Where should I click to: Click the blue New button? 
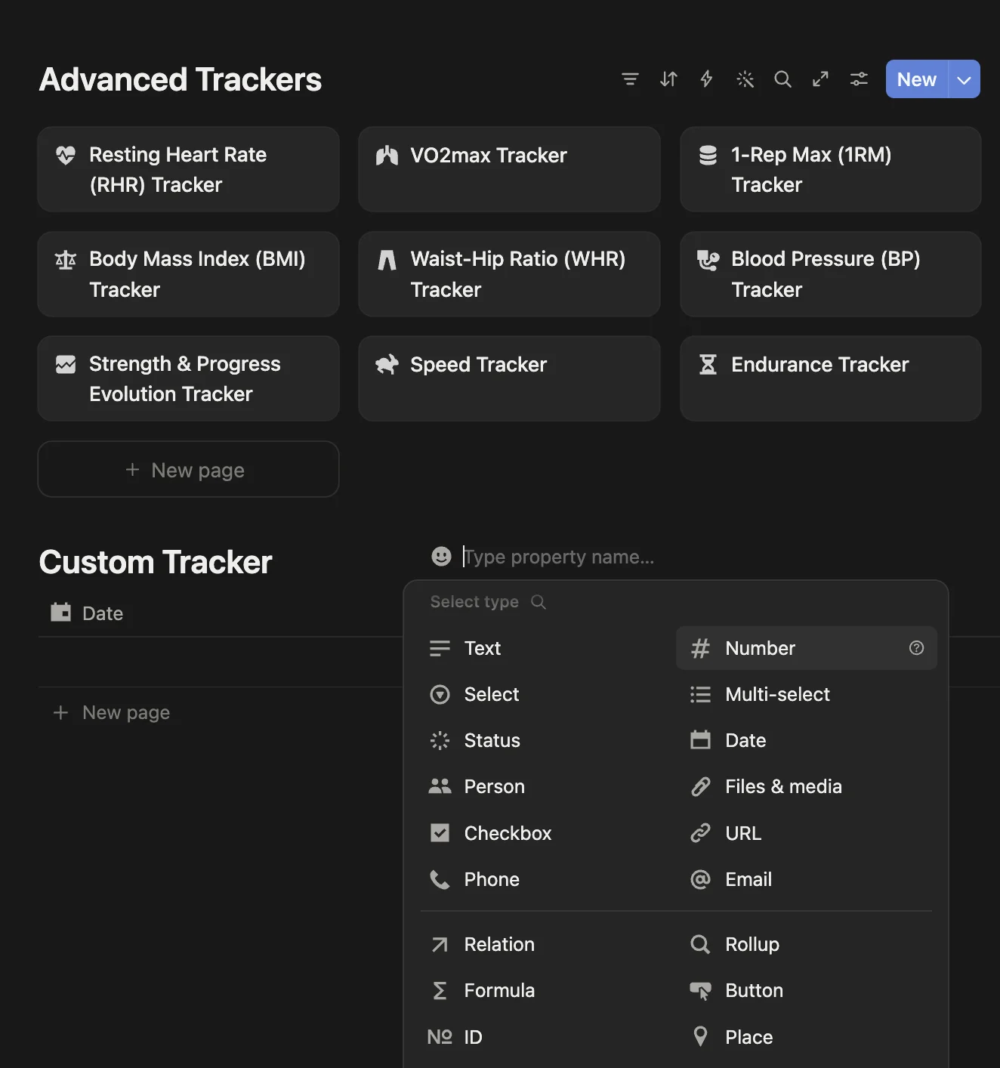point(917,79)
